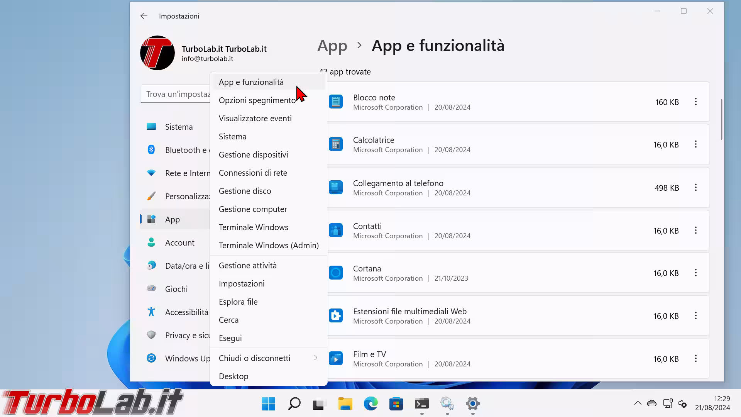Expand the Chiudi o disconnetti submenu
Viewport: 741px width, 417px height.
click(x=269, y=358)
